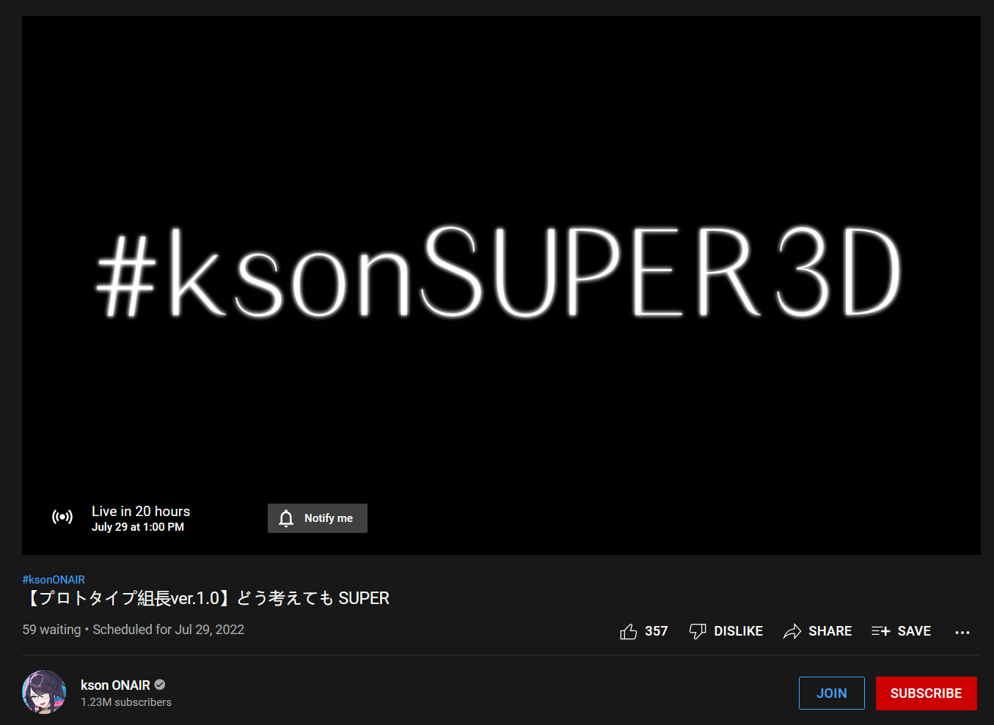Click the DISLIKE text label
The image size is (994, 725).
[x=738, y=631]
